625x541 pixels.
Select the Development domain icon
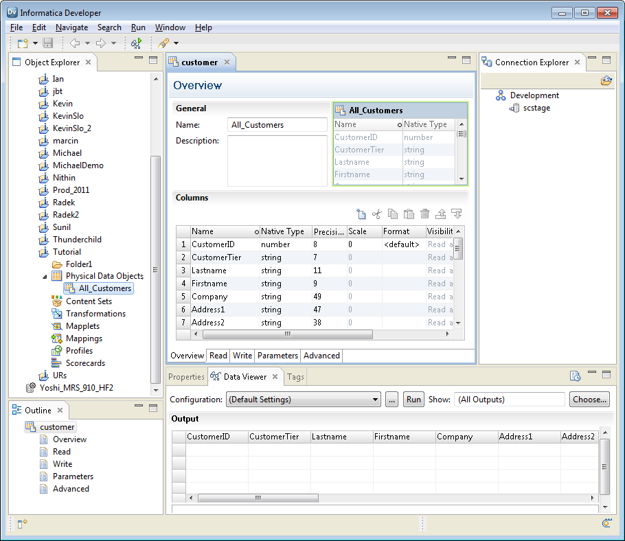click(x=501, y=95)
